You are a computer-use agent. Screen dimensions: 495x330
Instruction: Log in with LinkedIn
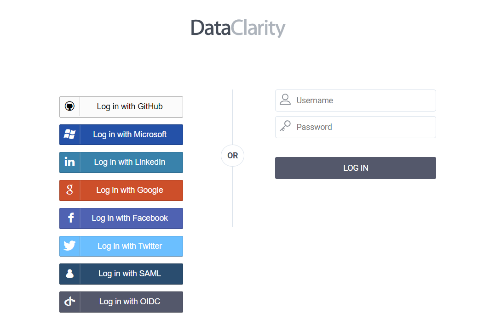(x=129, y=162)
